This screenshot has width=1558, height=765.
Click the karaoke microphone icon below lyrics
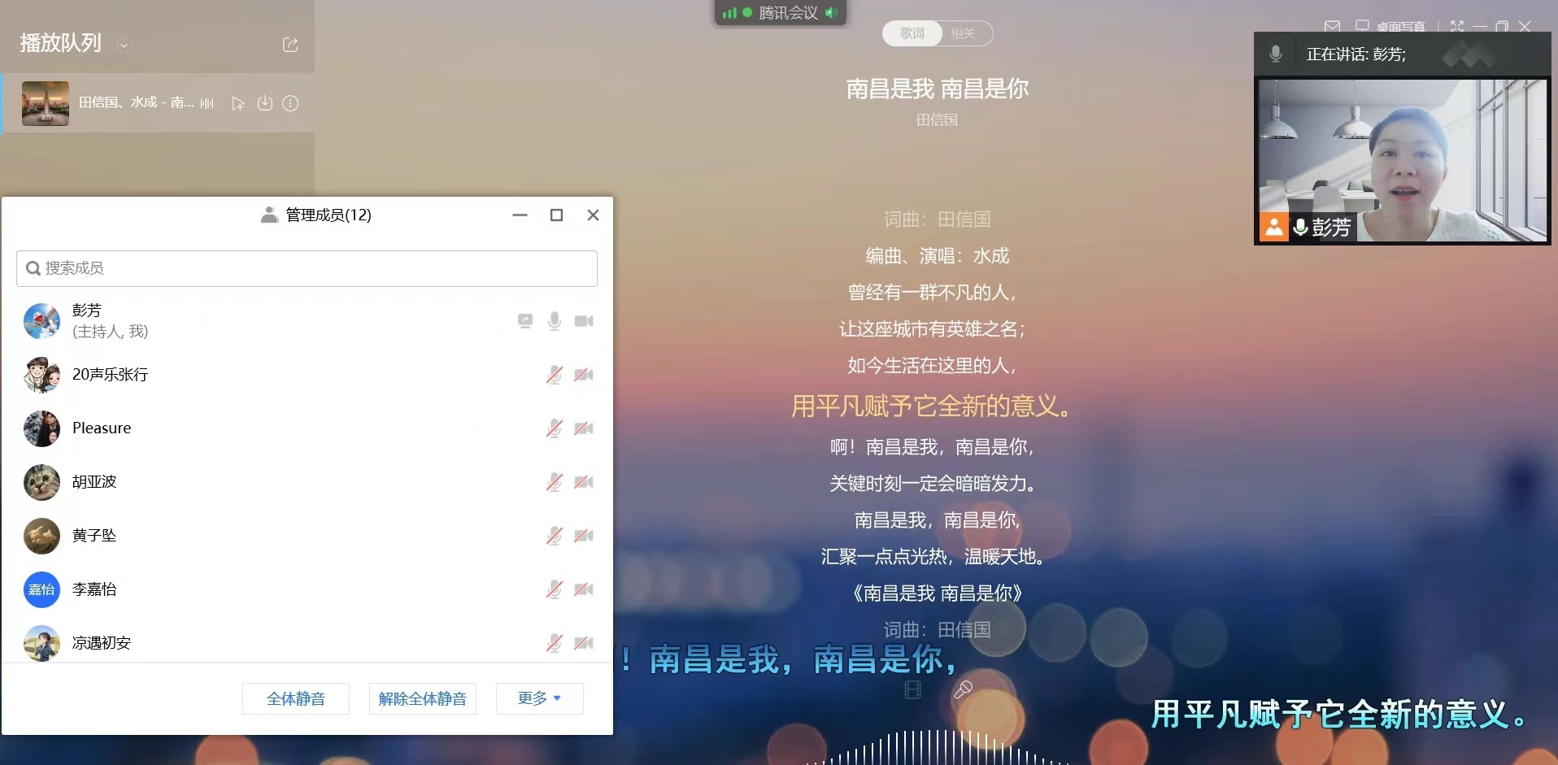click(x=963, y=690)
